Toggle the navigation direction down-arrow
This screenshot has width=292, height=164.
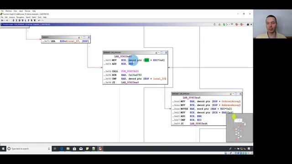click(13, 20)
